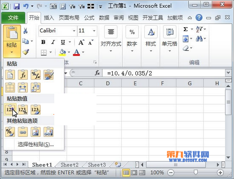
Task: Click the Save icon in quick access toolbar
Action: click(x=16, y=6)
